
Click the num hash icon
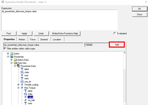(22, 75)
